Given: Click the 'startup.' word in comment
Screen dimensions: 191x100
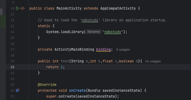Looking at the screenshot, I should (159, 20).
